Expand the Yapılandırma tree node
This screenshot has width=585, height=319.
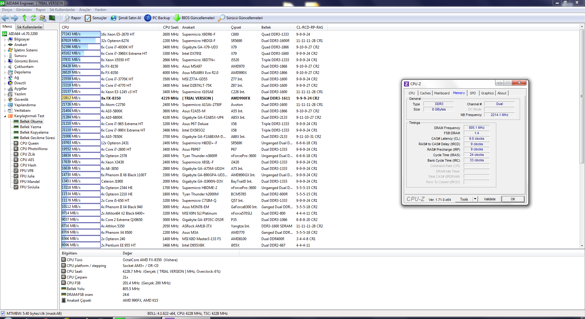coord(5,105)
